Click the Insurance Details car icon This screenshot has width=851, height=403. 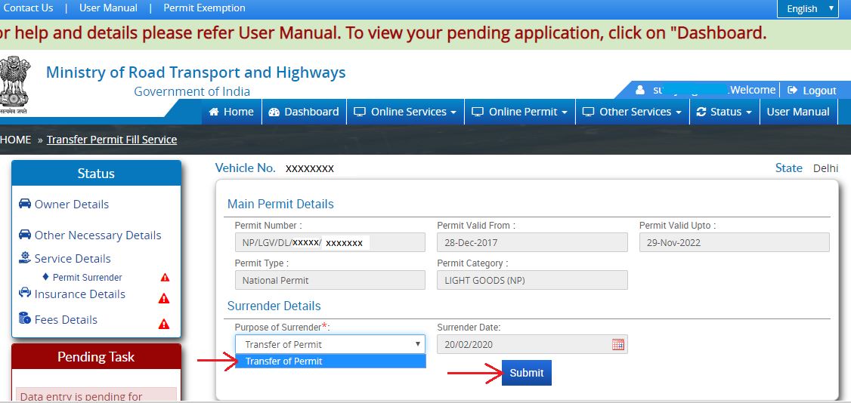point(25,293)
